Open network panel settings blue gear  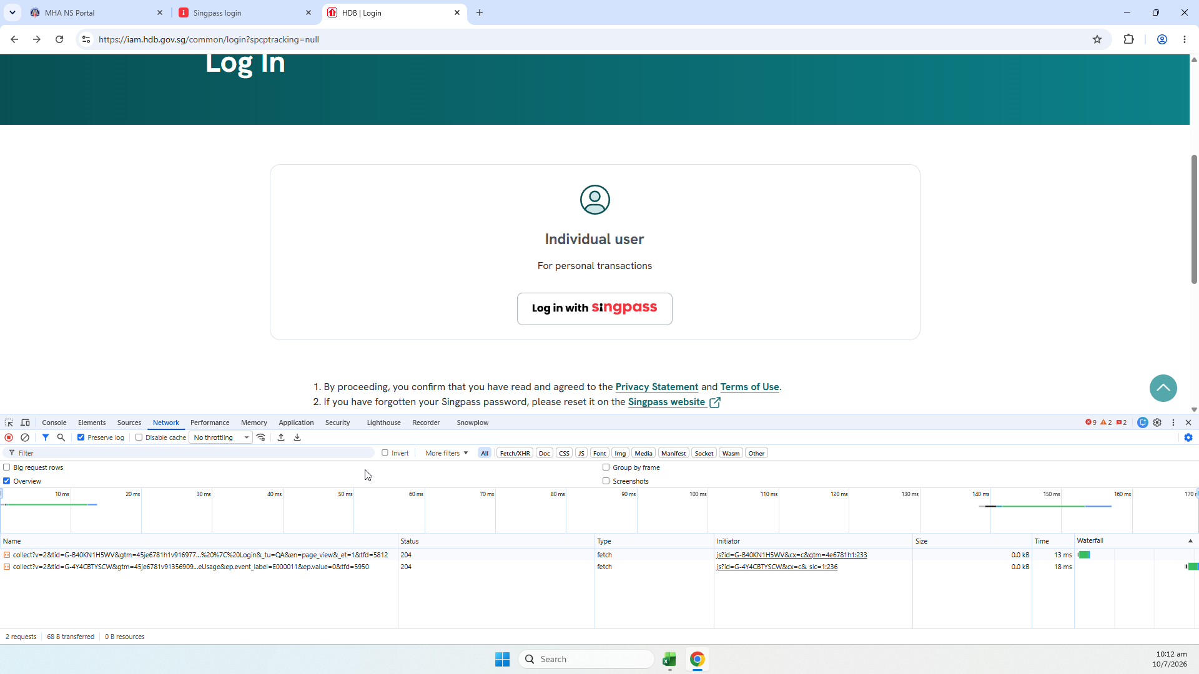1188,437
